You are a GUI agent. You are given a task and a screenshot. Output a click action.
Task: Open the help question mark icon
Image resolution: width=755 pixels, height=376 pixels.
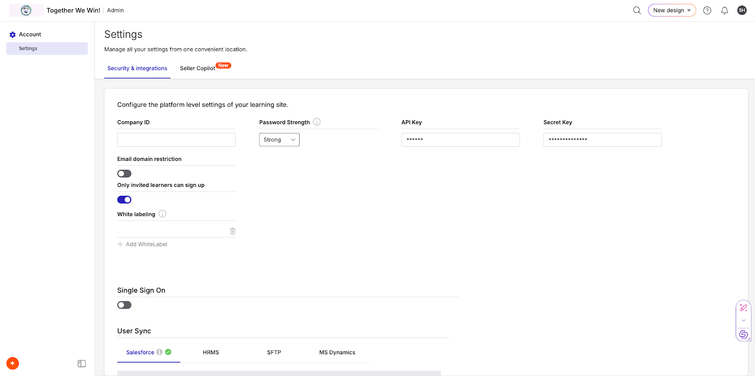point(707,10)
